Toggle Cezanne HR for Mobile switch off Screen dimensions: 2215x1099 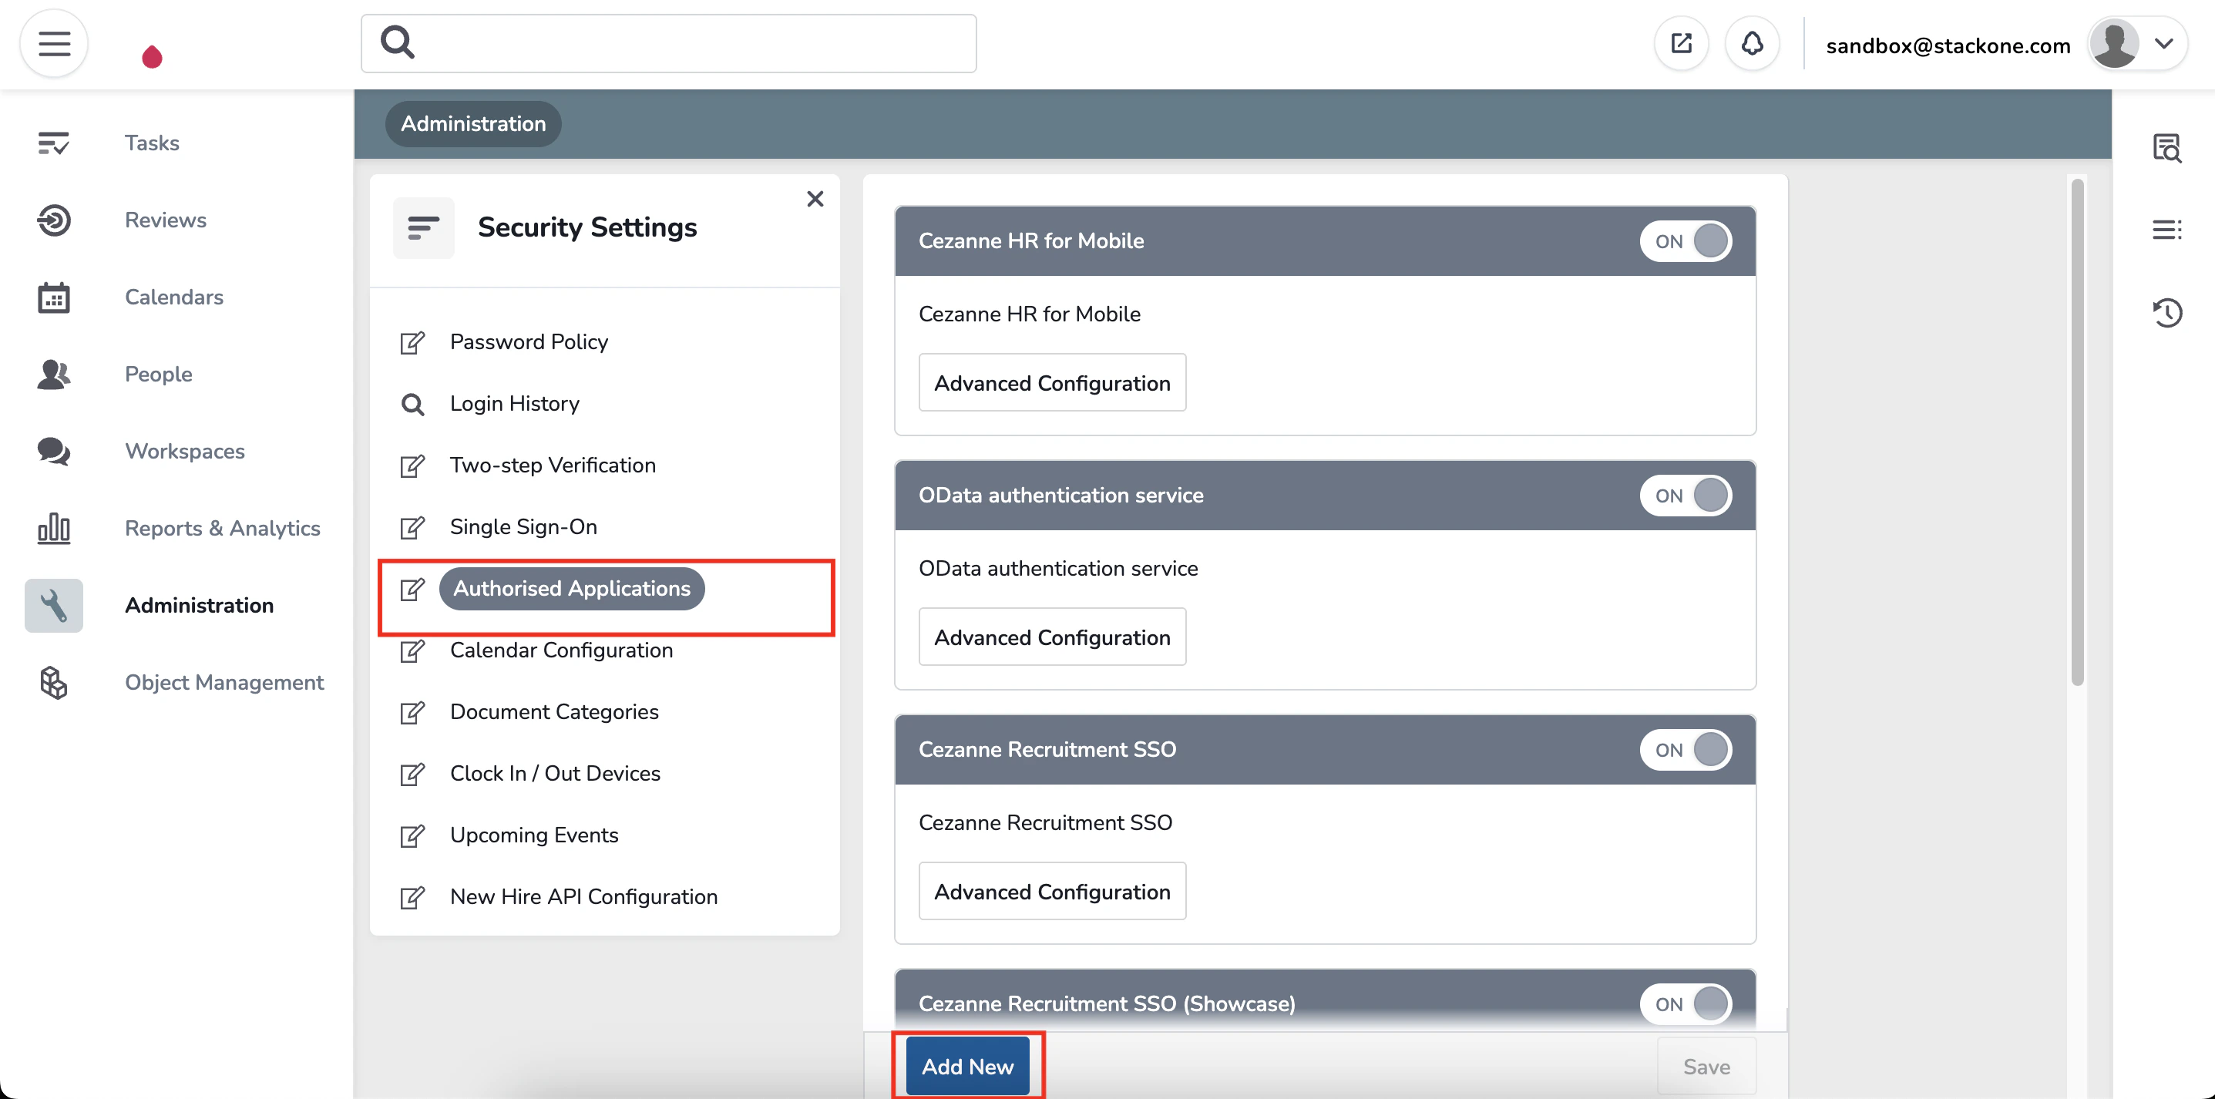tap(1686, 242)
